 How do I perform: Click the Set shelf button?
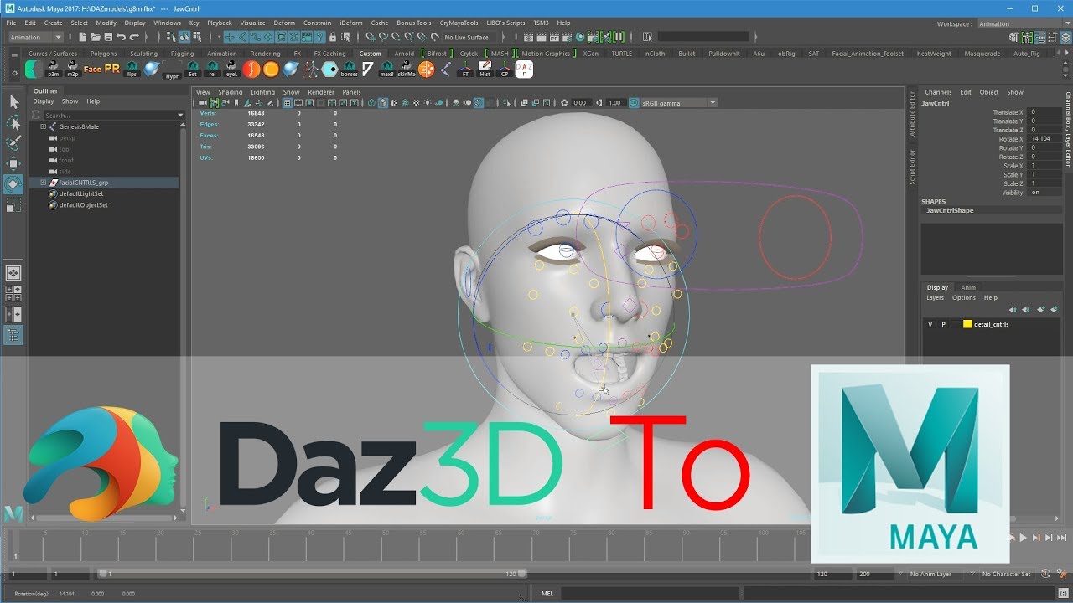pos(192,70)
